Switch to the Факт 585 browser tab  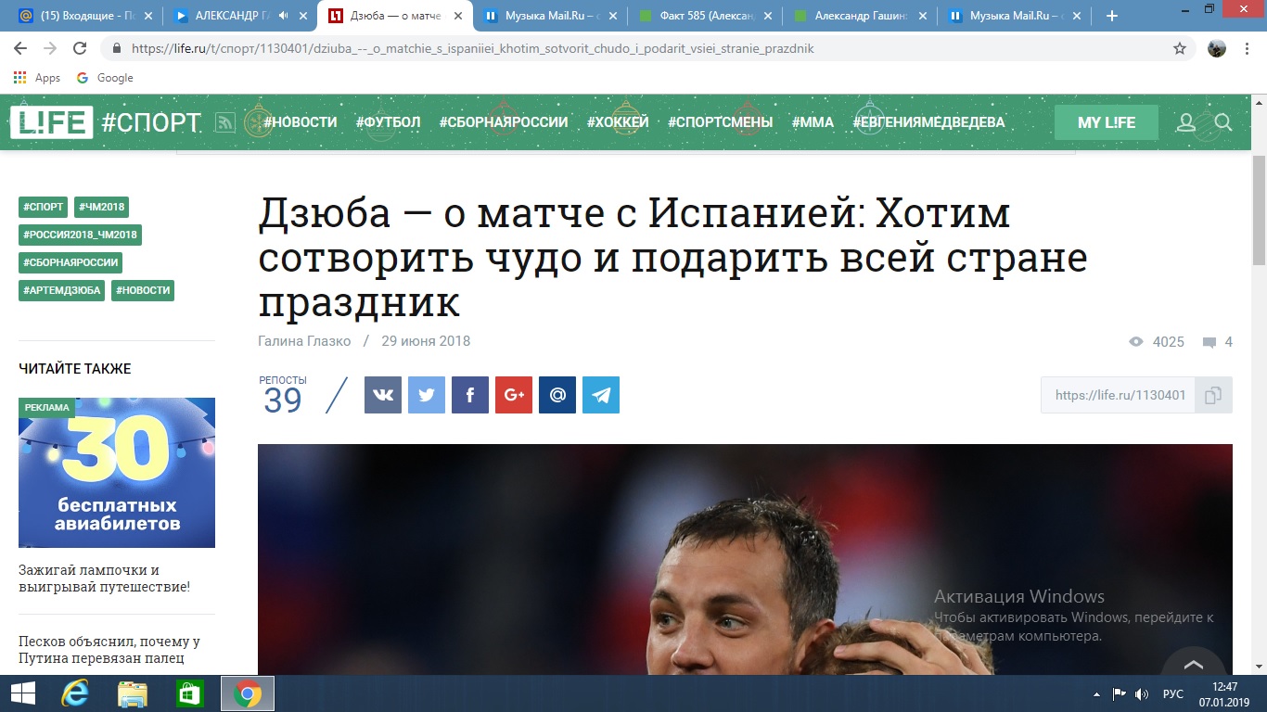point(704,16)
